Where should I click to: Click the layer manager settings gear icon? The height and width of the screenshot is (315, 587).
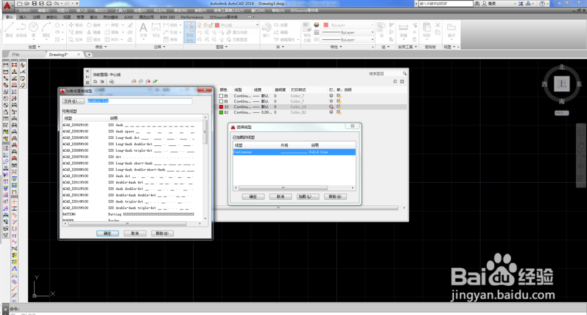coord(402,81)
